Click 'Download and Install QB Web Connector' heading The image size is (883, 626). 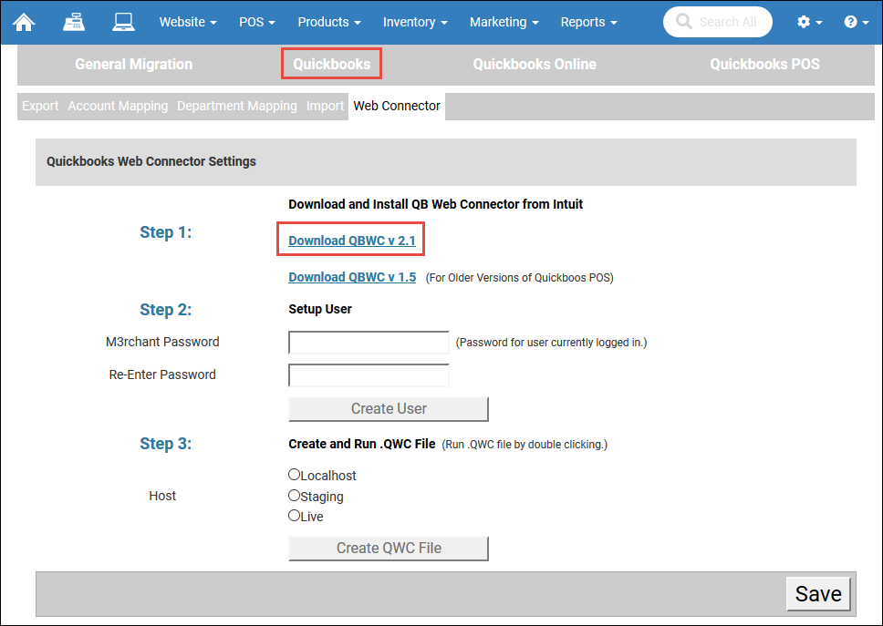[x=435, y=204]
